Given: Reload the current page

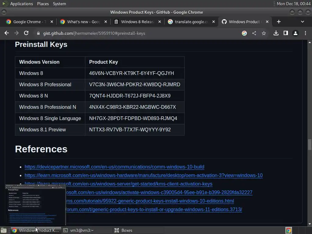Looking at the screenshot, I should point(26,33).
